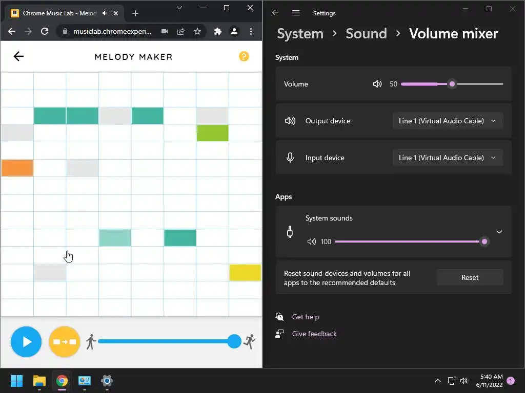Show hidden tray icons chevron
The height and width of the screenshot is (393, 525).
point(438,381)
